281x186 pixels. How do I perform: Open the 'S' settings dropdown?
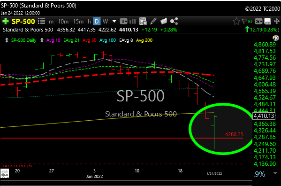click(258, 21)
